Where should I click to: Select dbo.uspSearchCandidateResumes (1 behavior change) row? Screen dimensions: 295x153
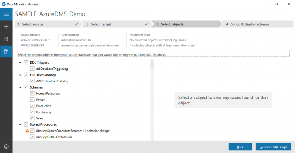point(73,131)
